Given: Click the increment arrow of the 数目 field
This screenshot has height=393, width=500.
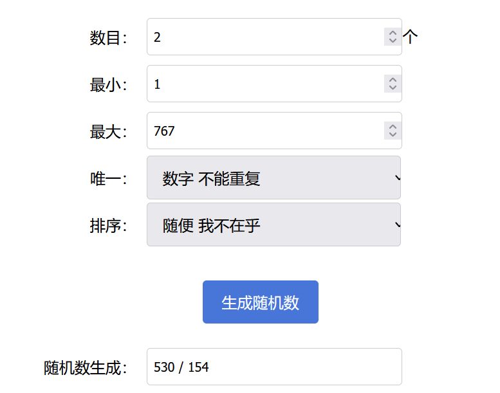Looking at the screenshot, I should (392, 33).
